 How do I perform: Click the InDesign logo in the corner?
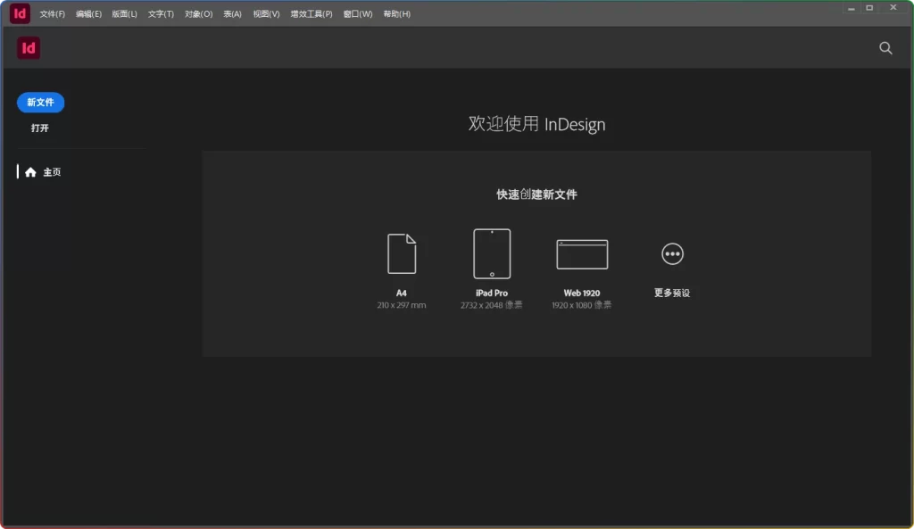pyautogui.click(x=28, y=47)
